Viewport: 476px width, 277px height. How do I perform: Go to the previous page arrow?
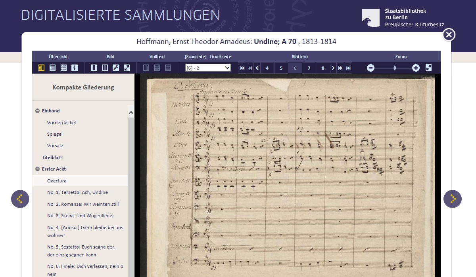(257, 68)
